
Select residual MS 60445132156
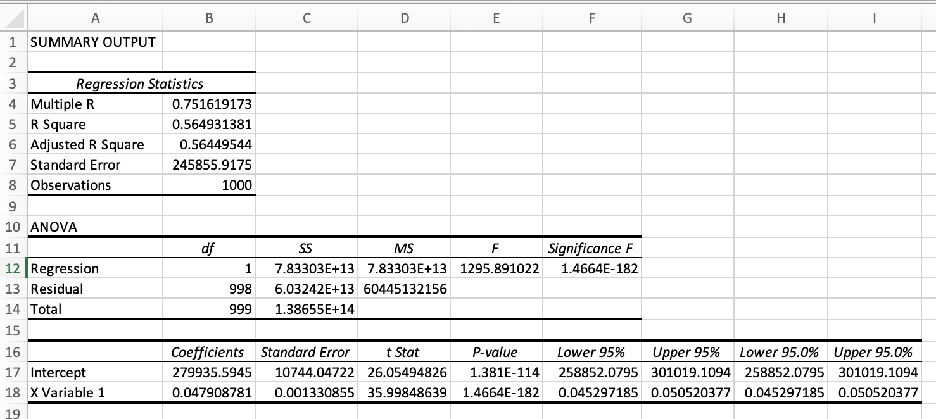[403, 289]
